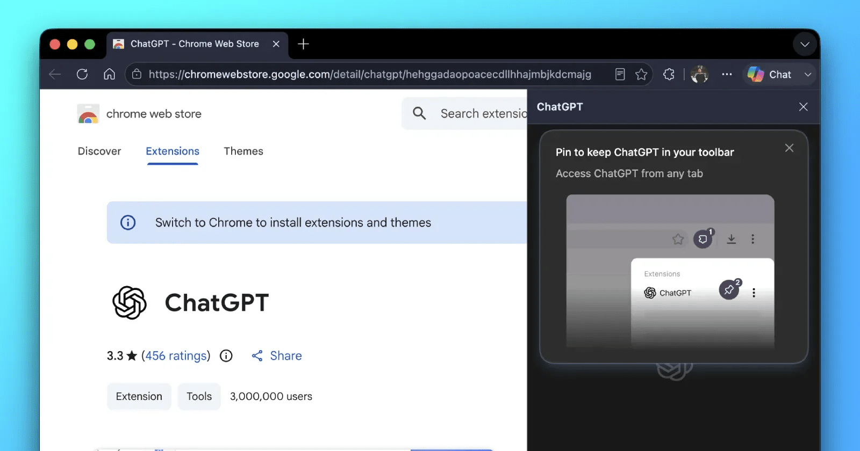860x451 pixels.
Task: Click the ratings info circle icon
Action: (226, 356)
